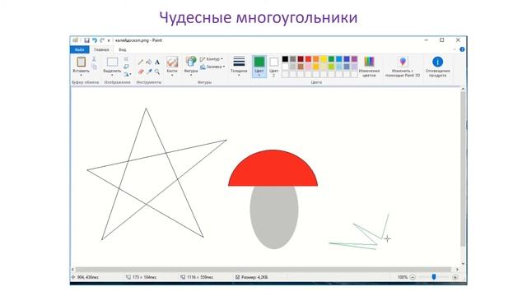The height and width of the screenshot is (296, 527).
Task: Open the Edit colors rainbow icon
Action: pos(369,62)
